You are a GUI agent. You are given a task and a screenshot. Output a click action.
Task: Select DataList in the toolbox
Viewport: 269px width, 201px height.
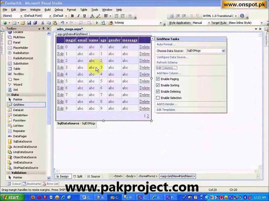click(18, 110)
